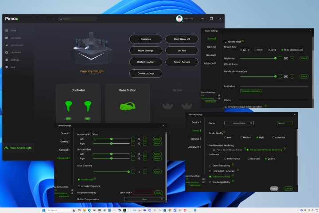Open General tab in the Recline Mode window
The height and width of the screenshot is (213, 319).
tap(211, 55)
